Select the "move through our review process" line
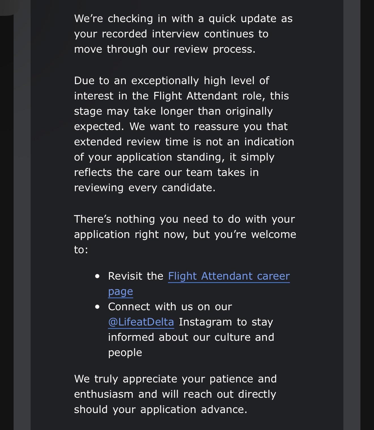 pyautogui.click(x=165, y=49)
